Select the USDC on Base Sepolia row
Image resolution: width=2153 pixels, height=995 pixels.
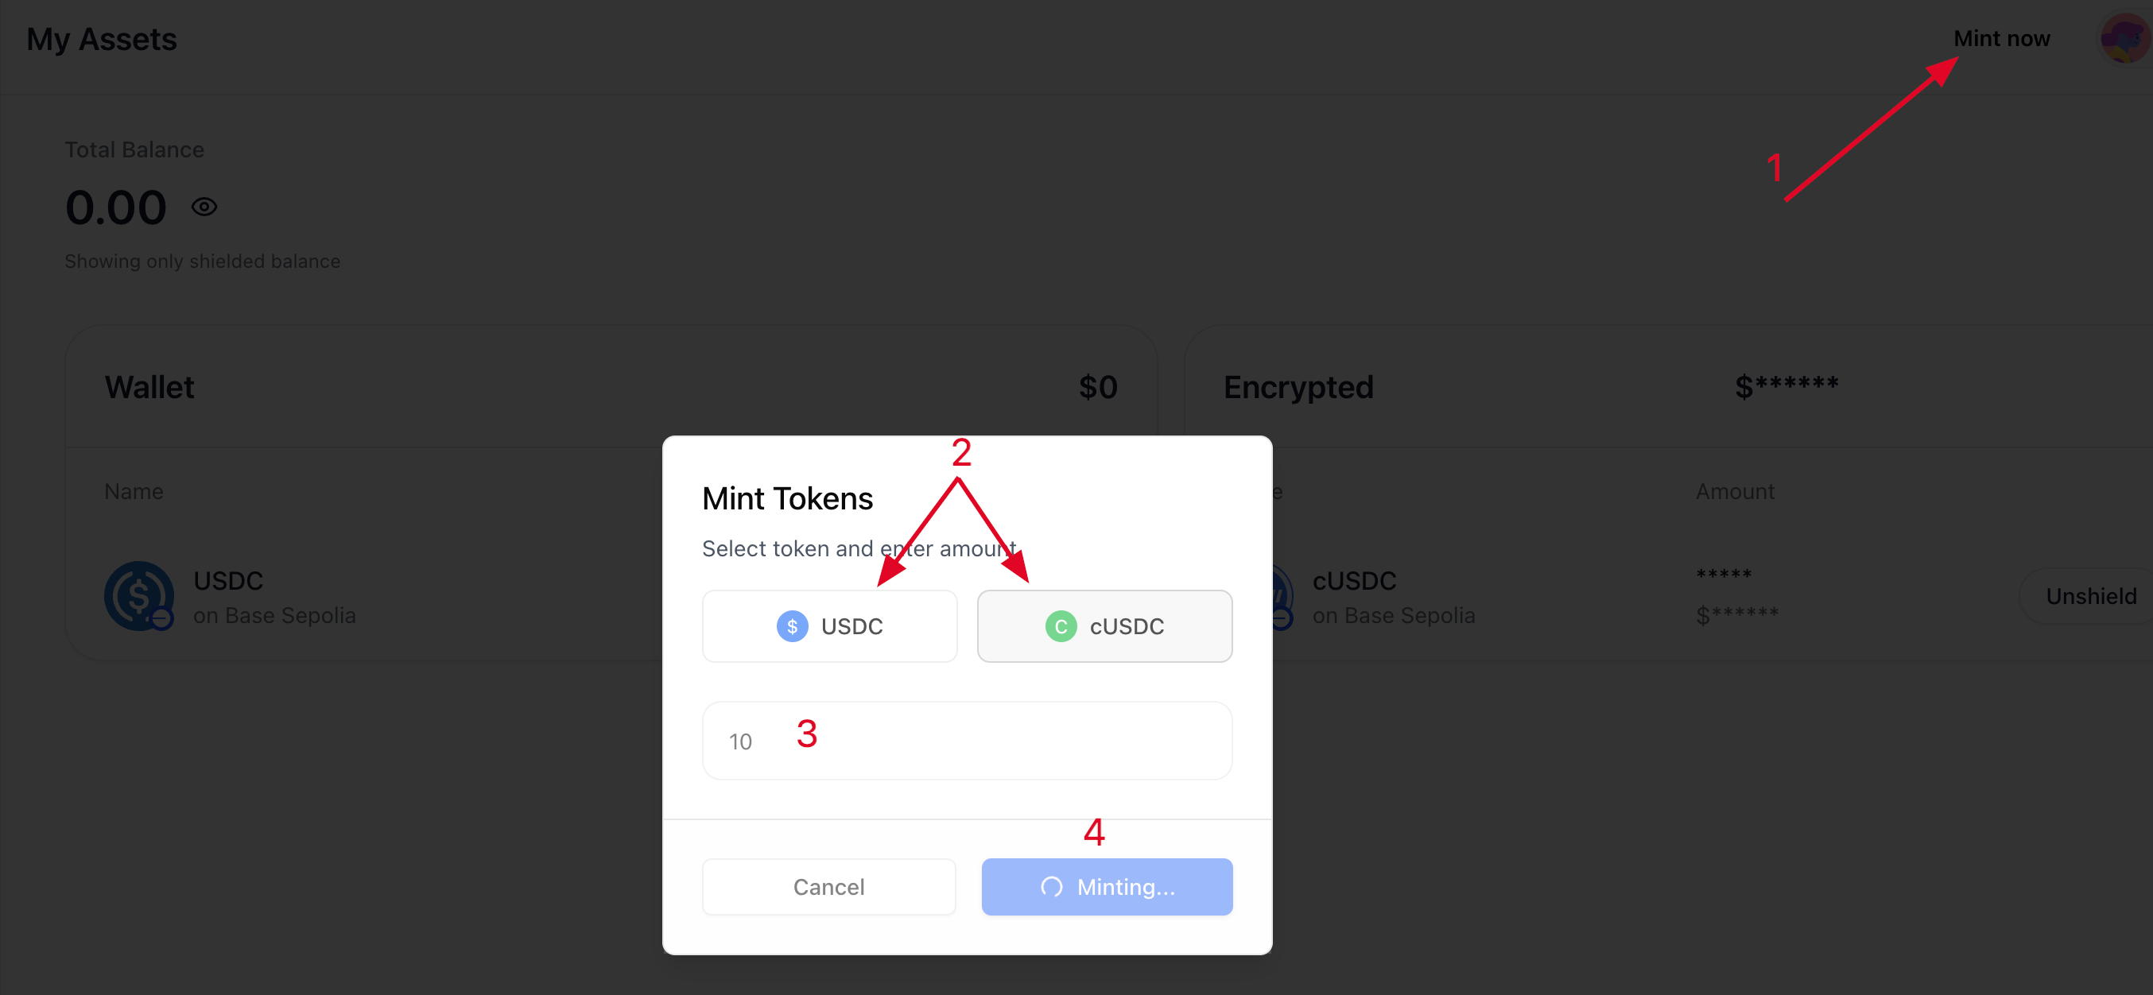274,598
